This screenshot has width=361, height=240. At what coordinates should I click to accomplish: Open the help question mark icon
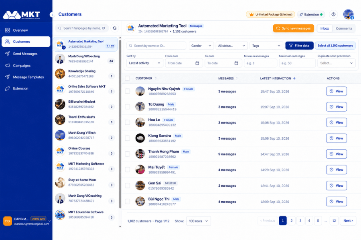click(333, 14)
